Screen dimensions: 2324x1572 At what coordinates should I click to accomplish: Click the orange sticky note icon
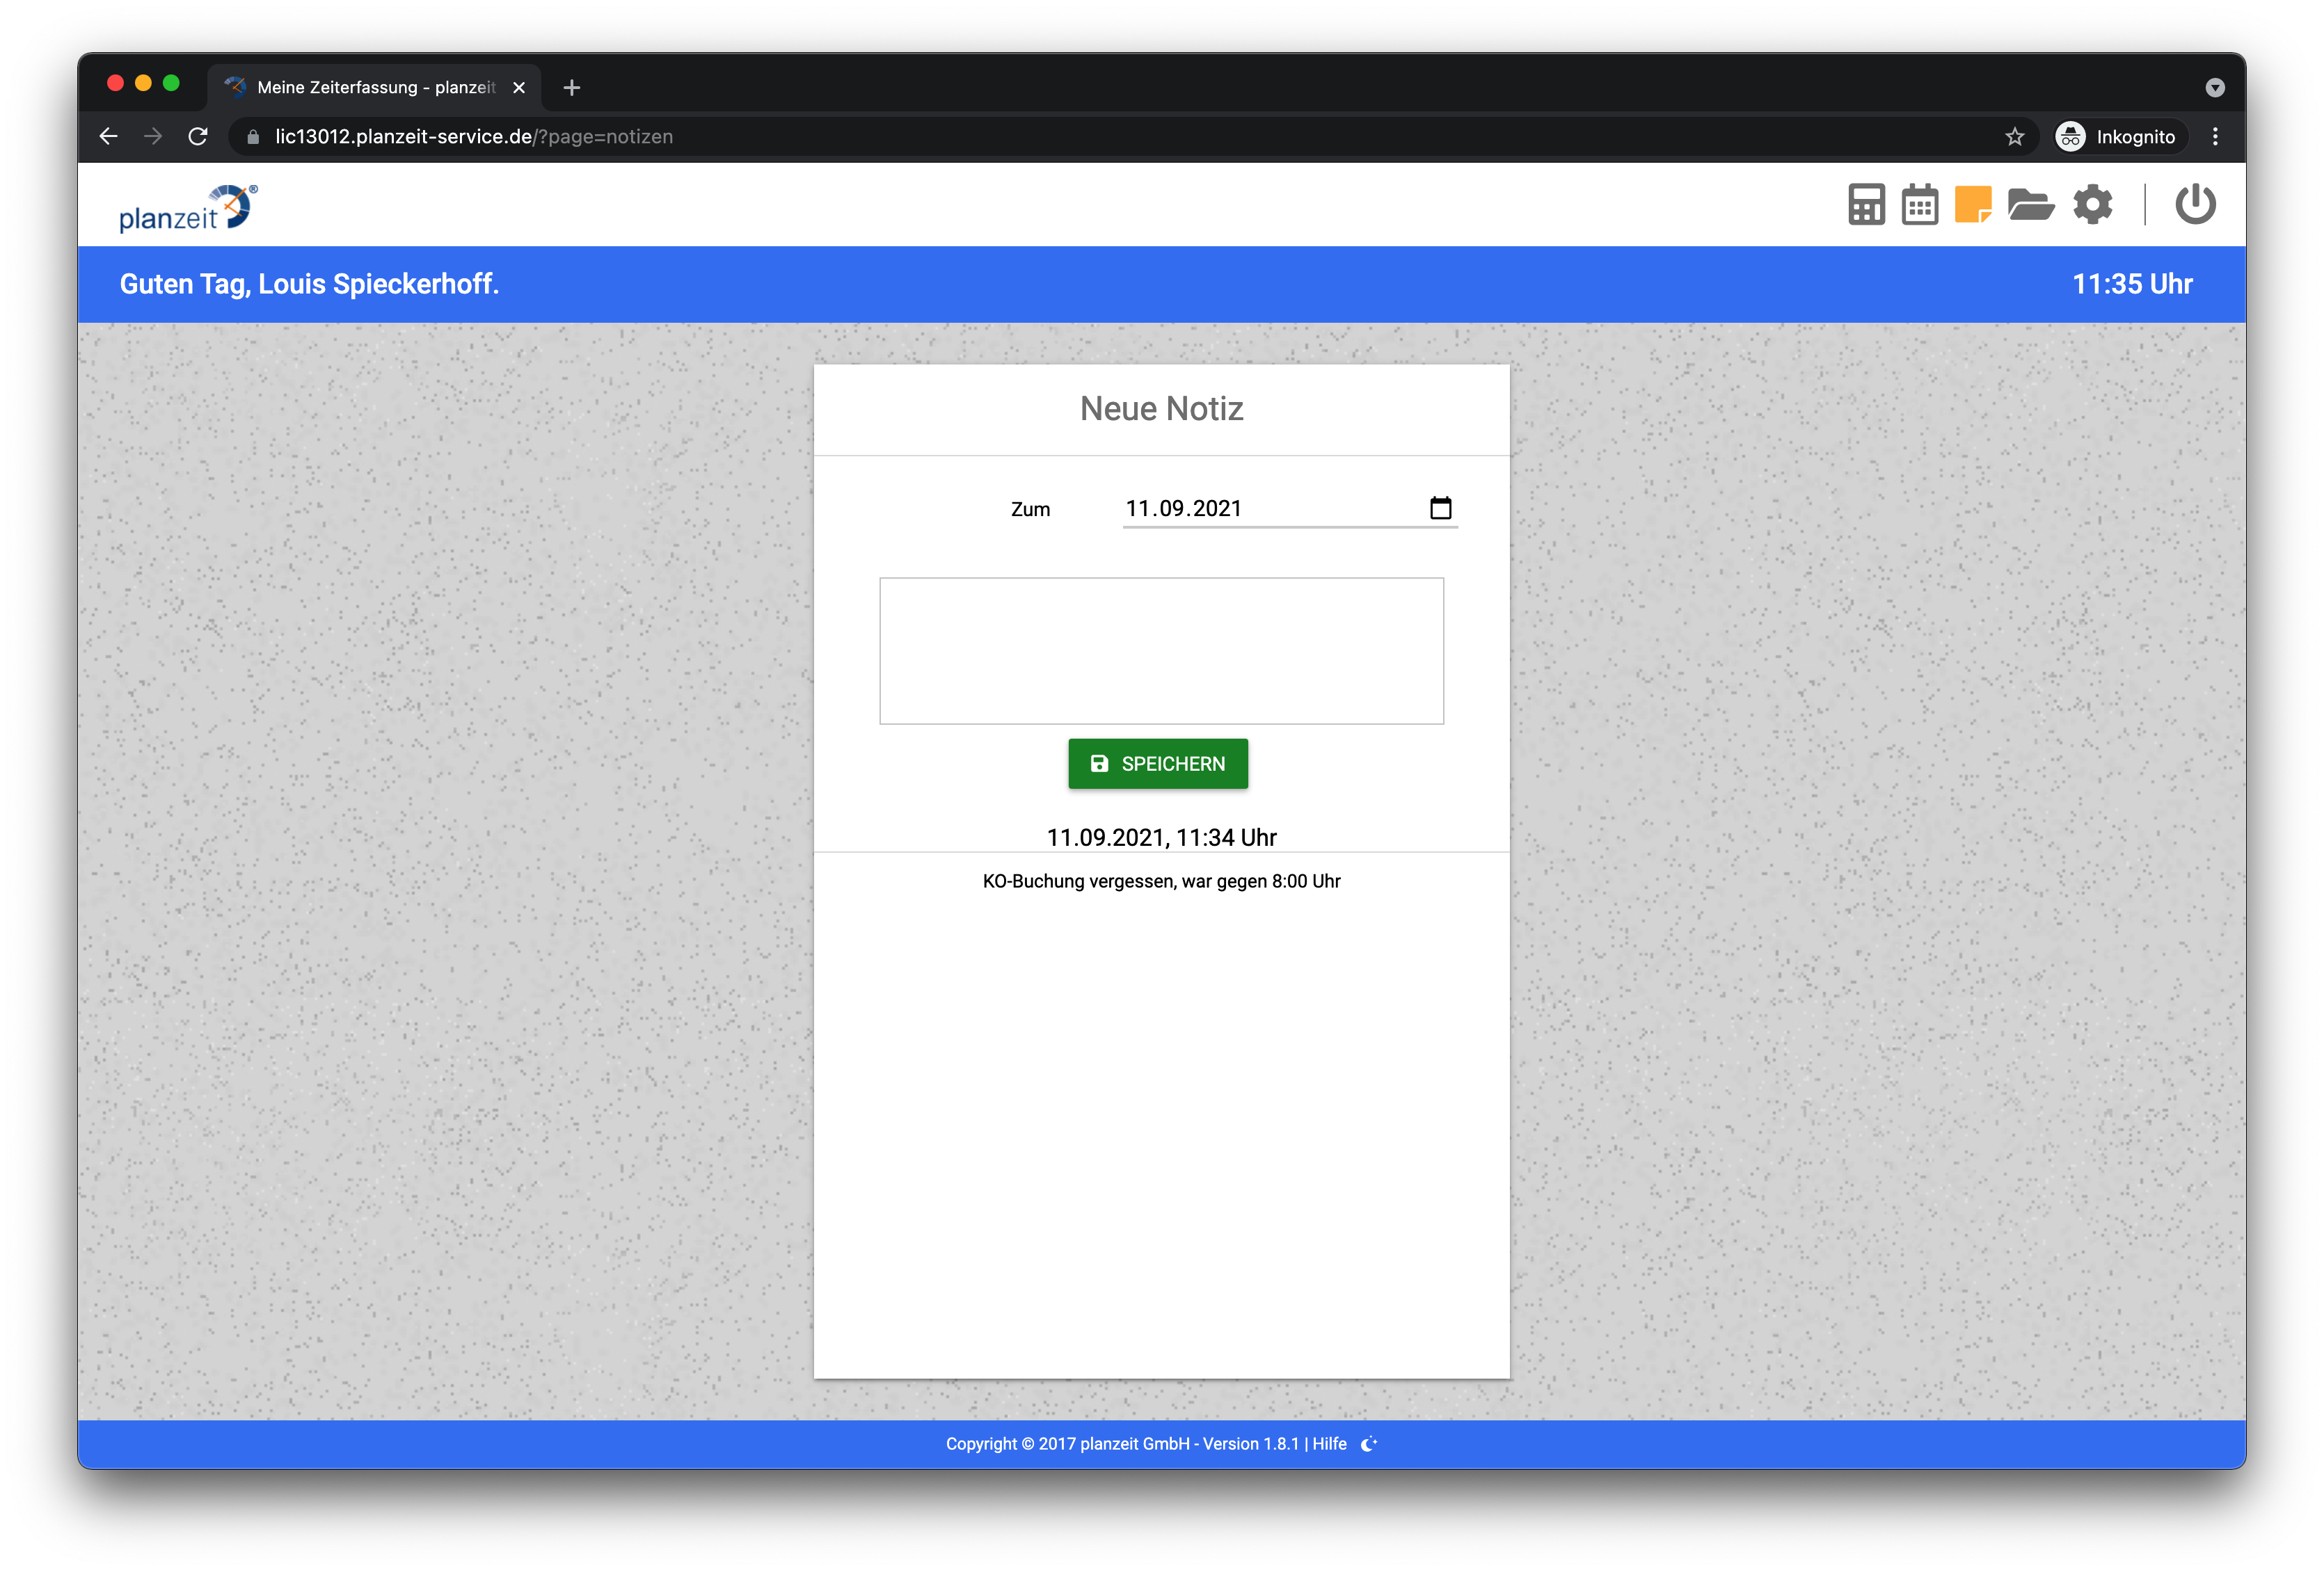pos(1972,205)
